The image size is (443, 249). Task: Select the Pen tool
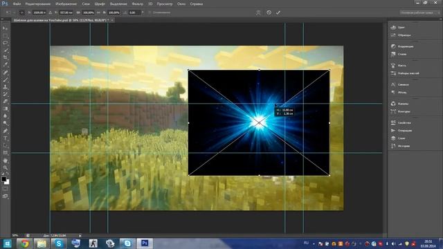point(6,131)
